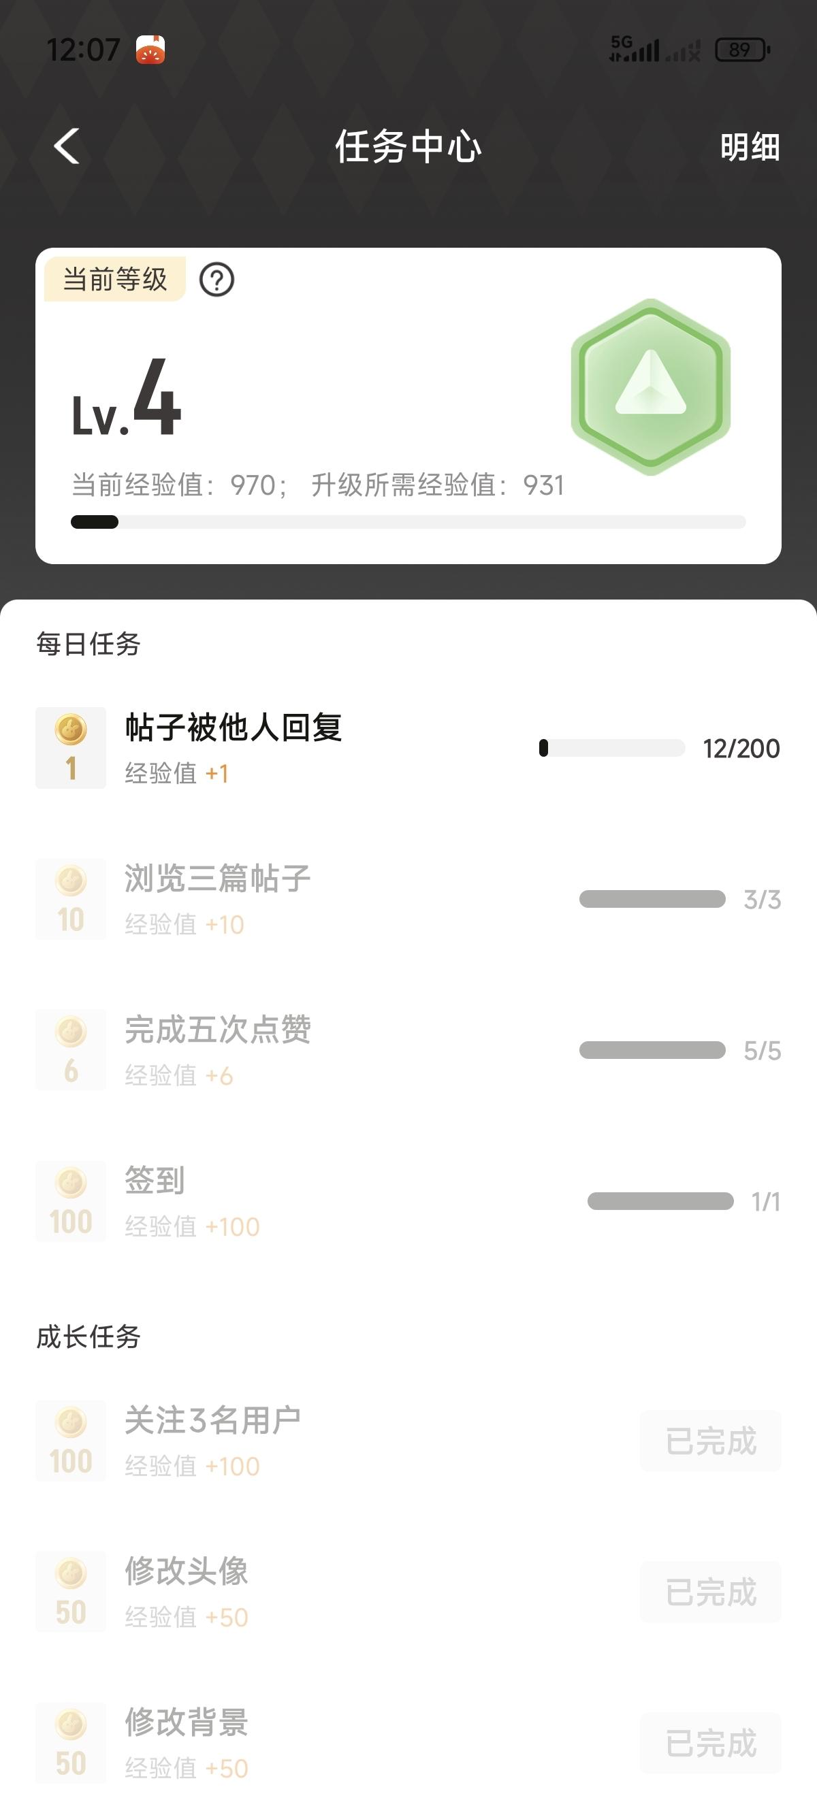Tap 已完成 button for 修改头像
Viewport: 817px width, 1817px height.
[x=711, y=1592]
